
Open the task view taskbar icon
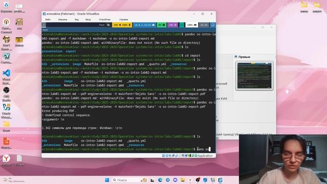152,180
